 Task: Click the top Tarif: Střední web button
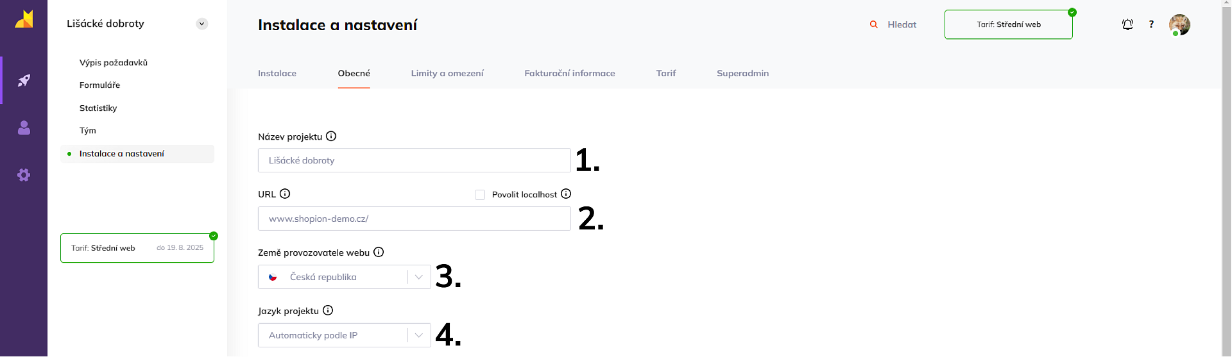tap(1008, 24)
